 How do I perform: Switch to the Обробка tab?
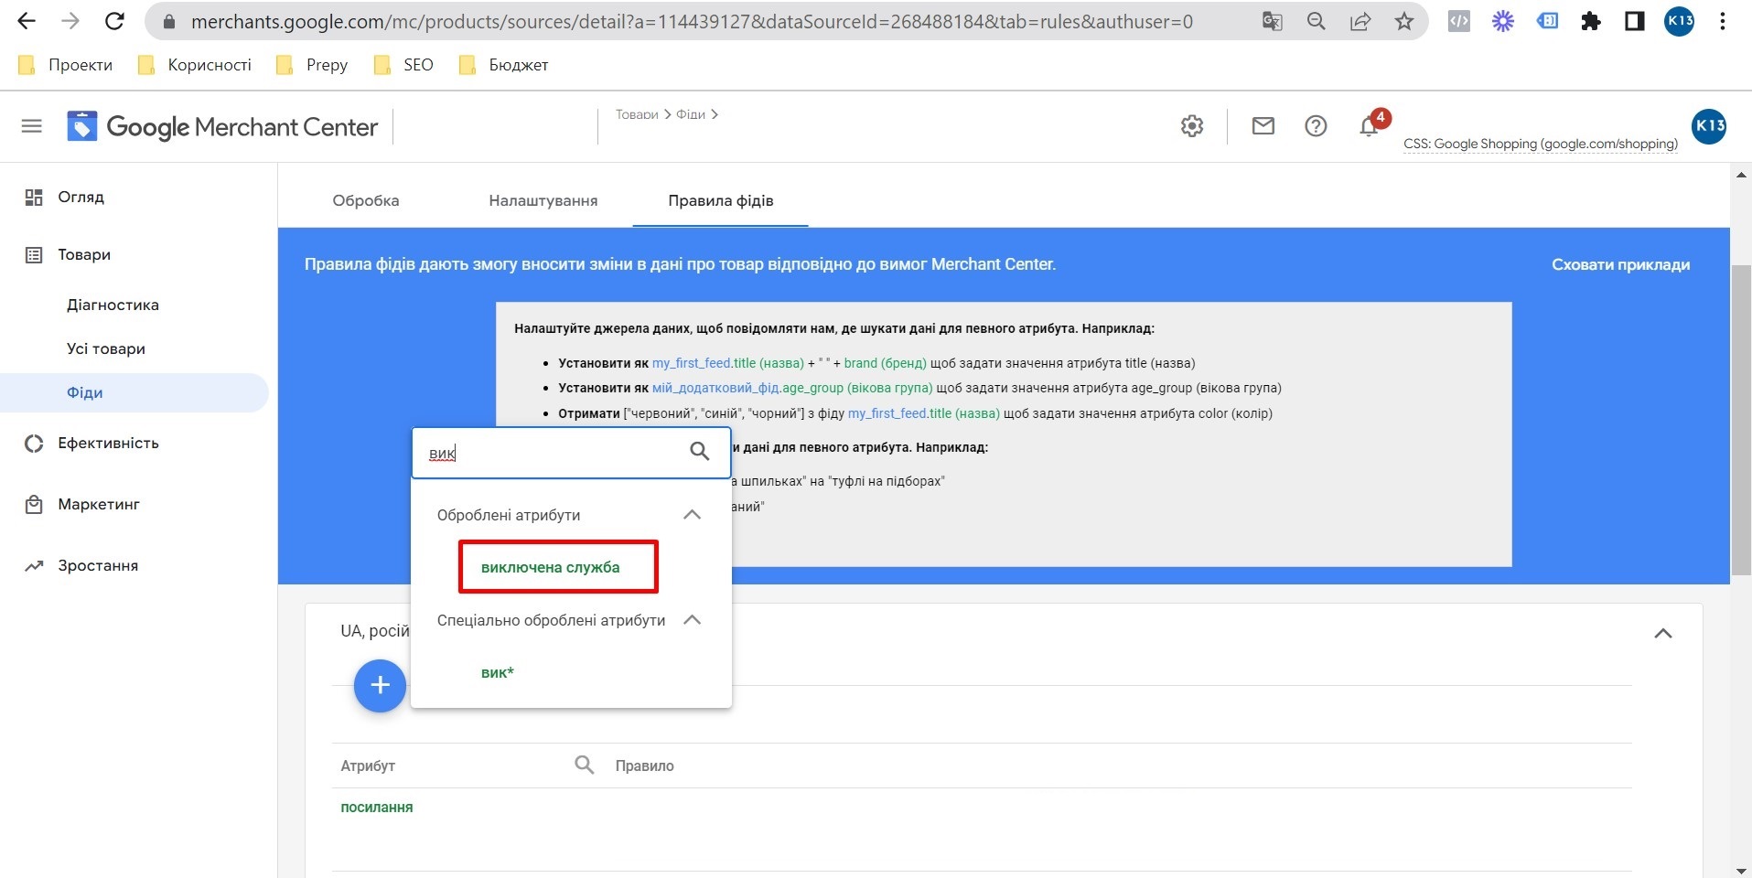click(x=366, y=200)
